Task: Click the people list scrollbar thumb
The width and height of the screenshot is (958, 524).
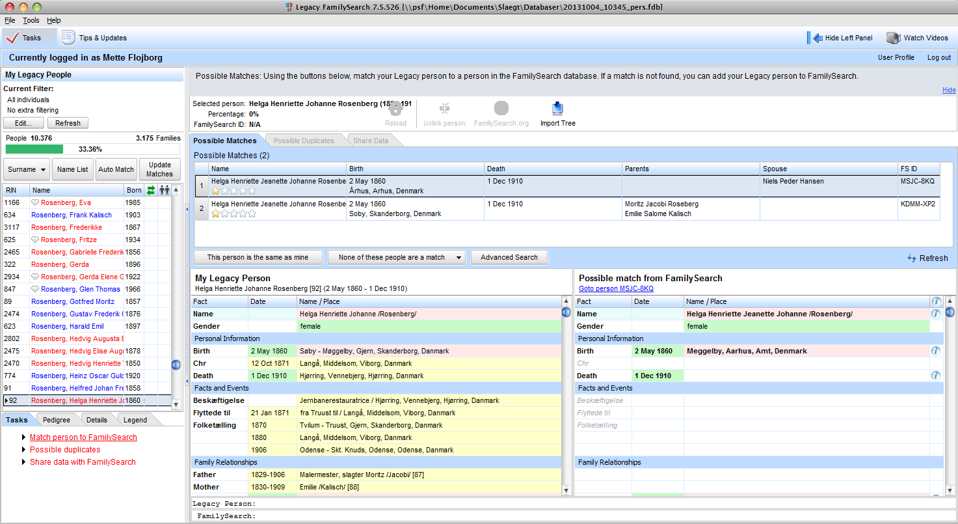Action: click(x=176, y=365)
